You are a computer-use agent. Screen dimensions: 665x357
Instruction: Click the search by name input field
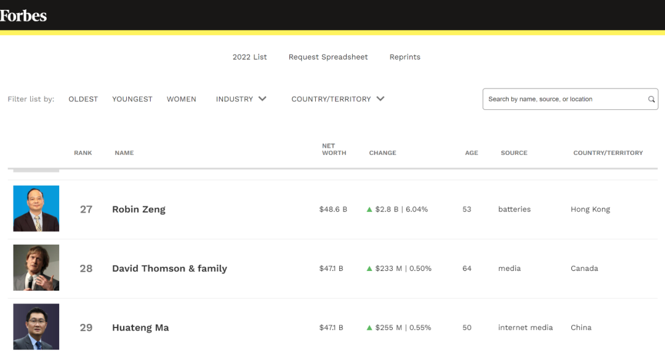click(x=570, y=99)
